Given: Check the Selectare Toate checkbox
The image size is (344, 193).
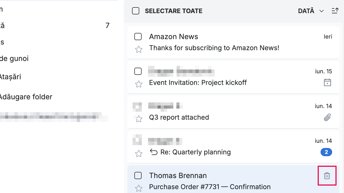Looking at the screenshot, I should (x=136, y=11).
